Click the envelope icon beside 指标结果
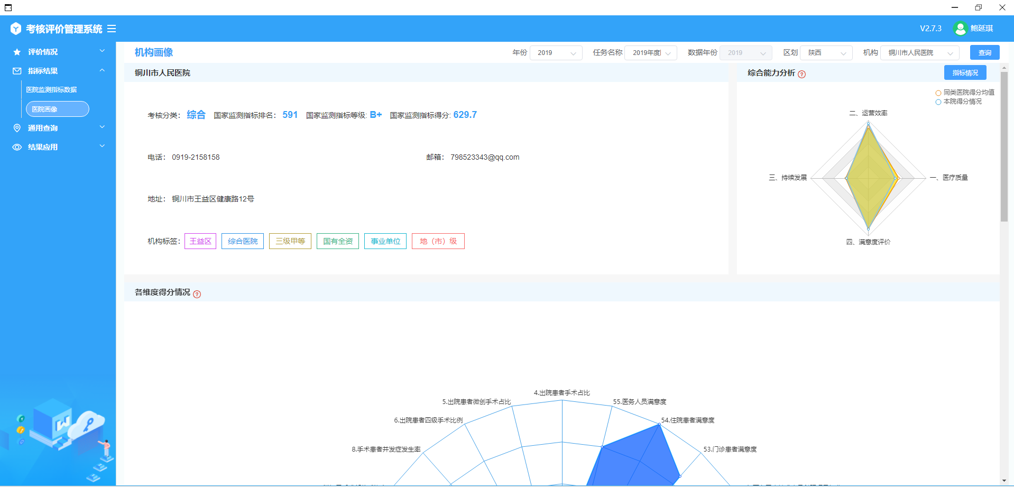 tap(17, 71)
